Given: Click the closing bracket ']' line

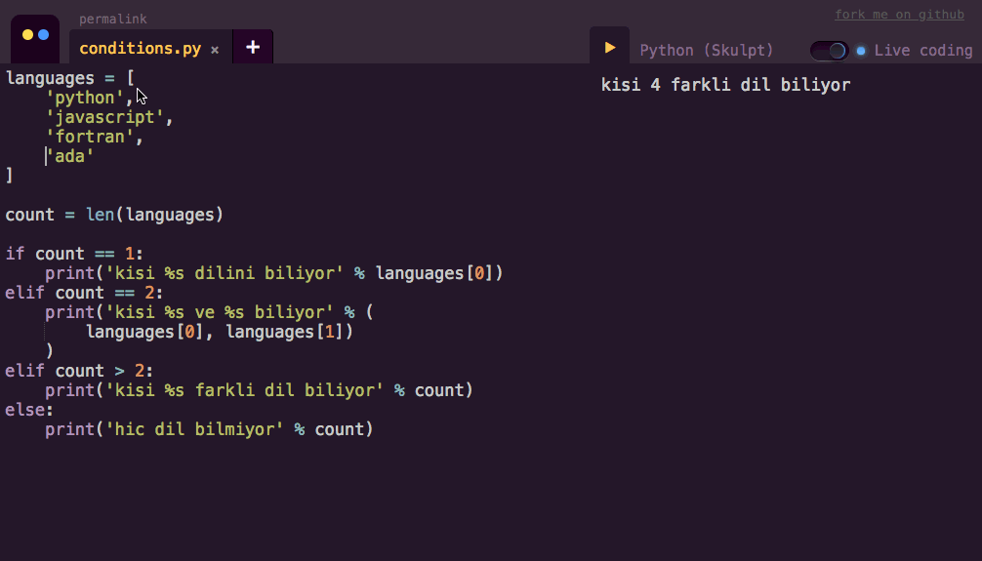Looking at the screenshot, I should tap(9, 176).
